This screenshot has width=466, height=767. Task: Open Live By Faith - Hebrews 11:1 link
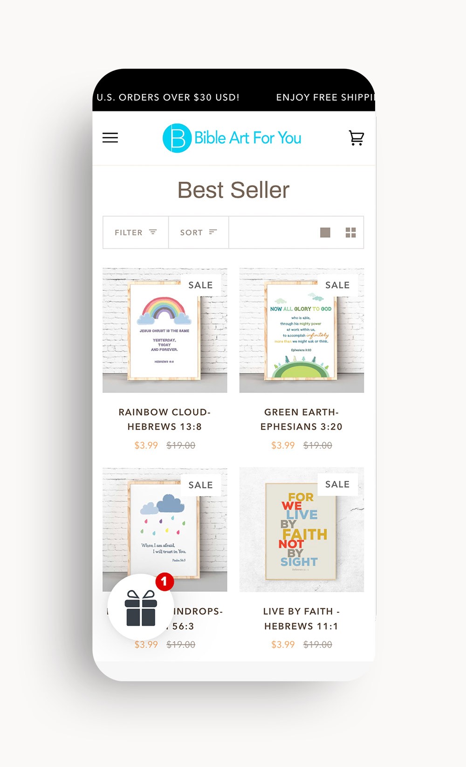[302, 619]
